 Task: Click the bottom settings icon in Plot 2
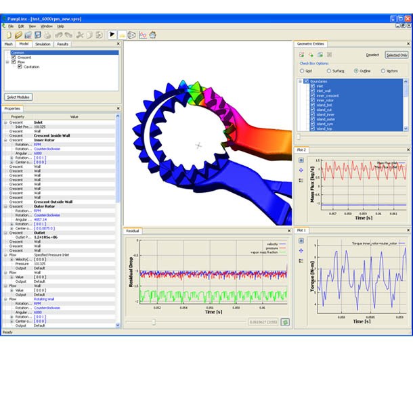click(x=301, y=181)
